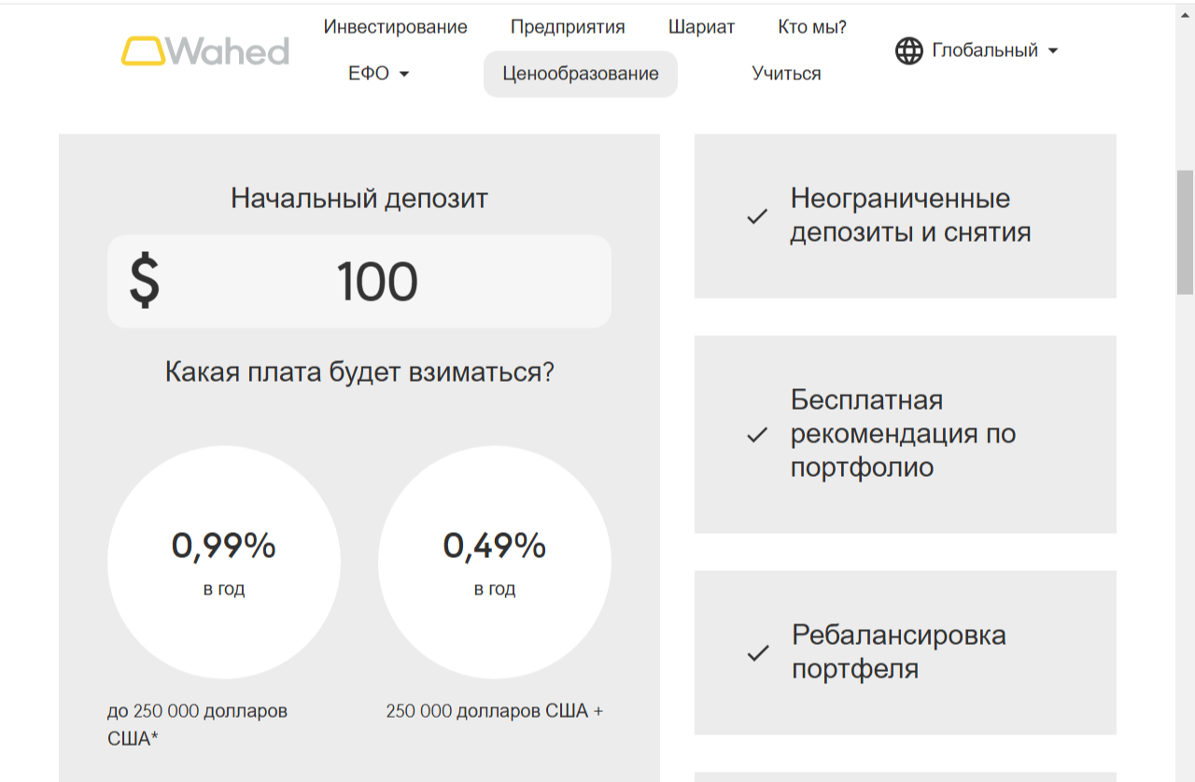The image size is (1195, 782).
Task: Open the Учиться link
Action: [786, 74]
